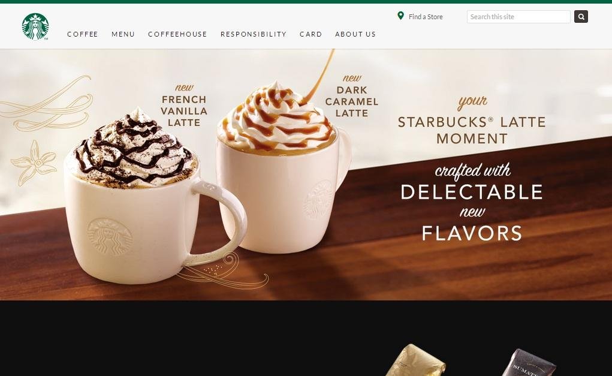Click the Delectable new Flavors banner text

pyautogui.click(x=472, y=202)
